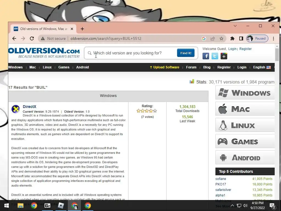Click the taskbar clock 4:50 PM
Viewport: 281px width, 211px height.
pyautogui.click(x=257, y=203)
